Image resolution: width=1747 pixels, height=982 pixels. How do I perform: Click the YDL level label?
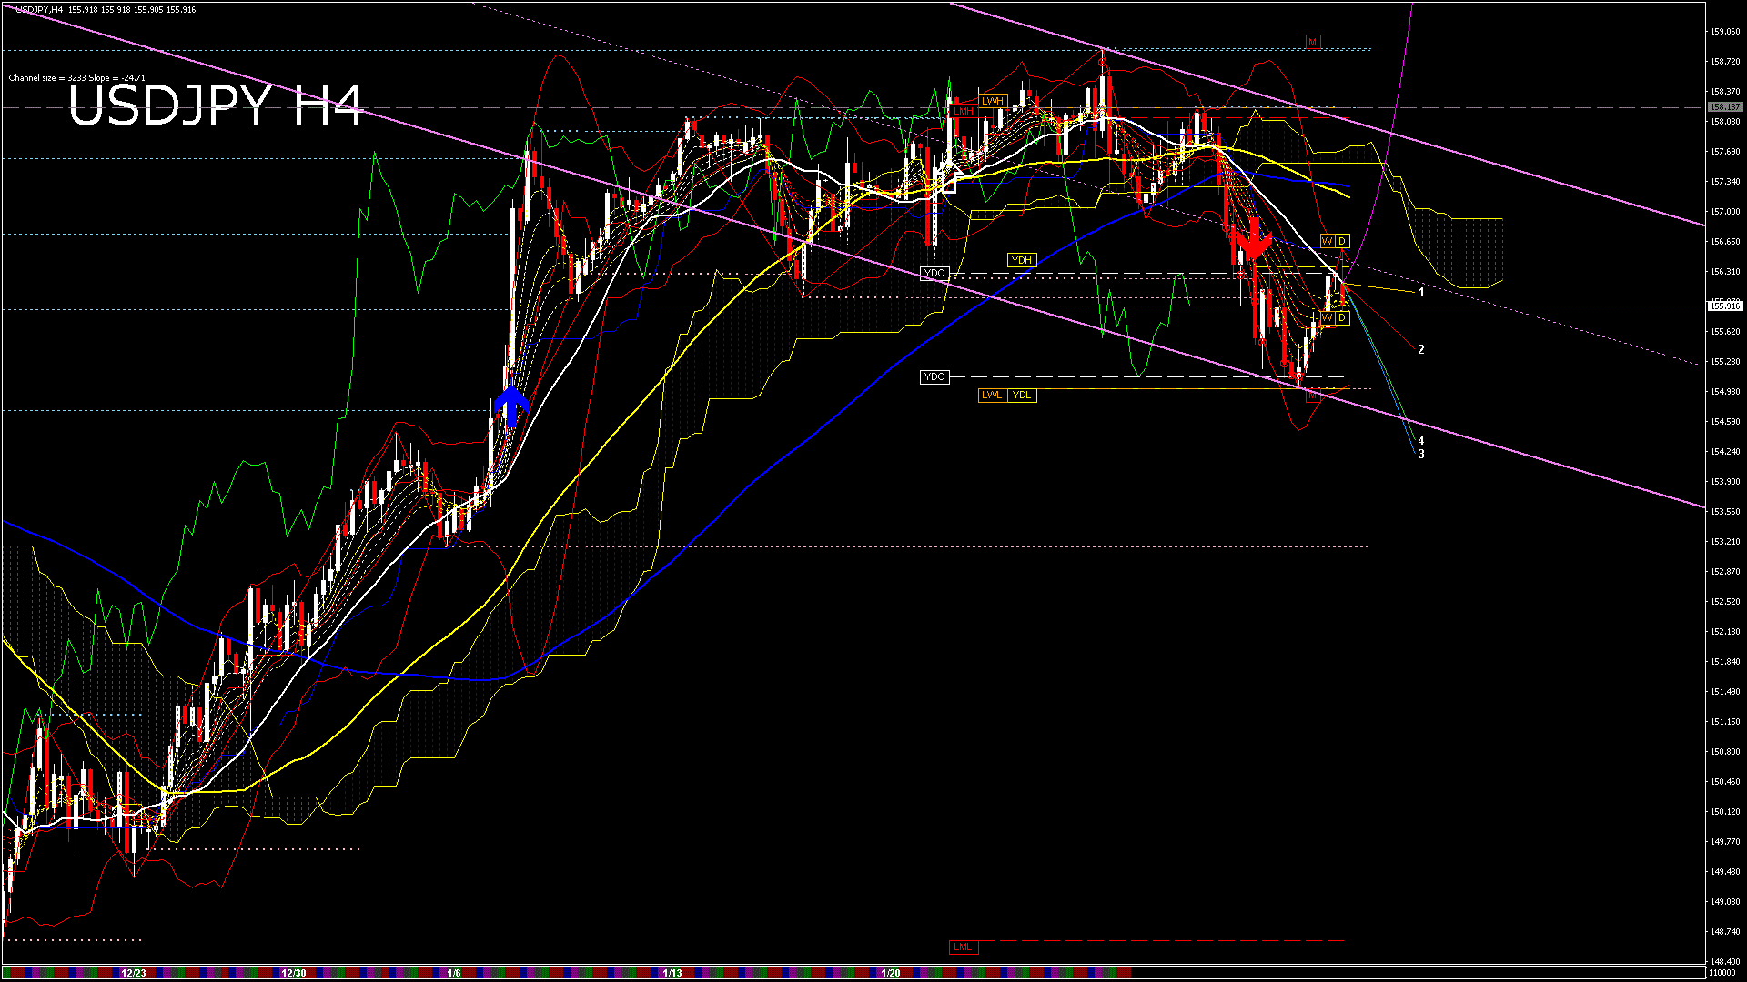(x=1022, y=395)
